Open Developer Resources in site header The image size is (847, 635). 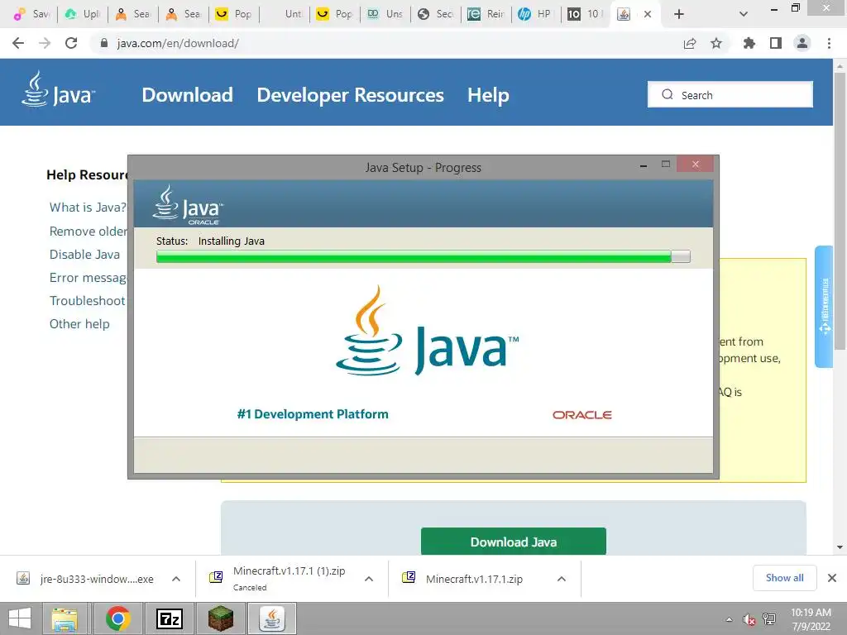350,95
